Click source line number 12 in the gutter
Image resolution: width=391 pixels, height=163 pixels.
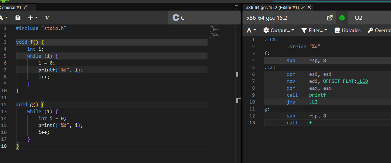pyautogui.click(x=4, y=104)
